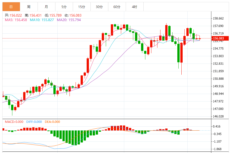
Task: Click the 开 opening price value 156.022
Action: point(16,15)
